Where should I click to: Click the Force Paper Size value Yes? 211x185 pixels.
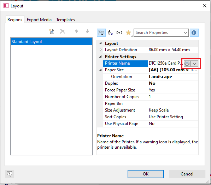pos(152,90)
